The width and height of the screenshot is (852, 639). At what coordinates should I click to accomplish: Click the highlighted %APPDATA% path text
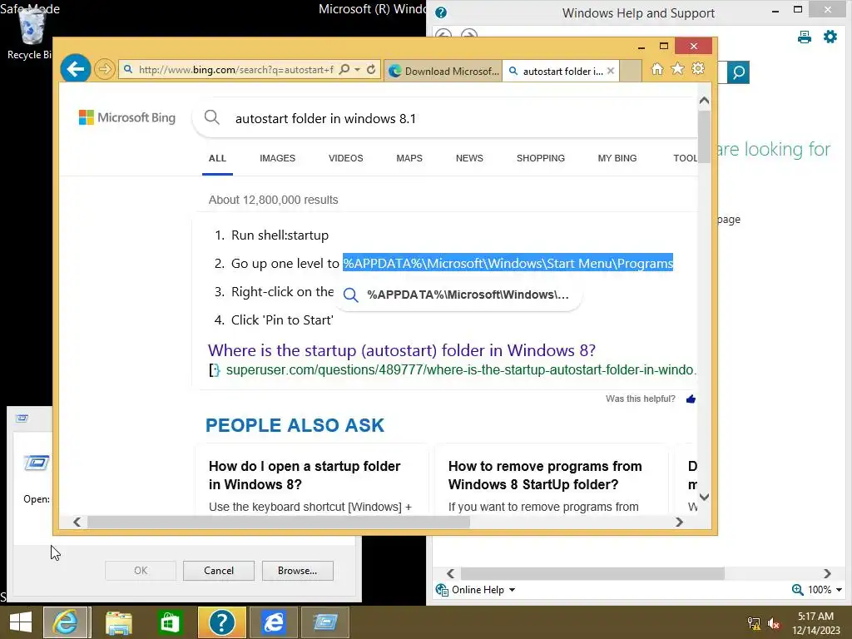pos(508,263)
